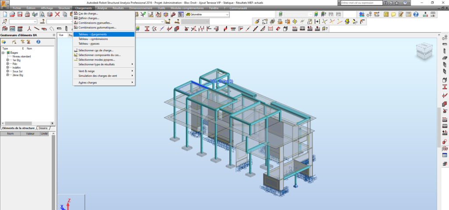Expand the 1er Etg tree node
Image resolution: width=449 pixels, height=210 pixels.
pyautogui.click(x=7, y=60)
